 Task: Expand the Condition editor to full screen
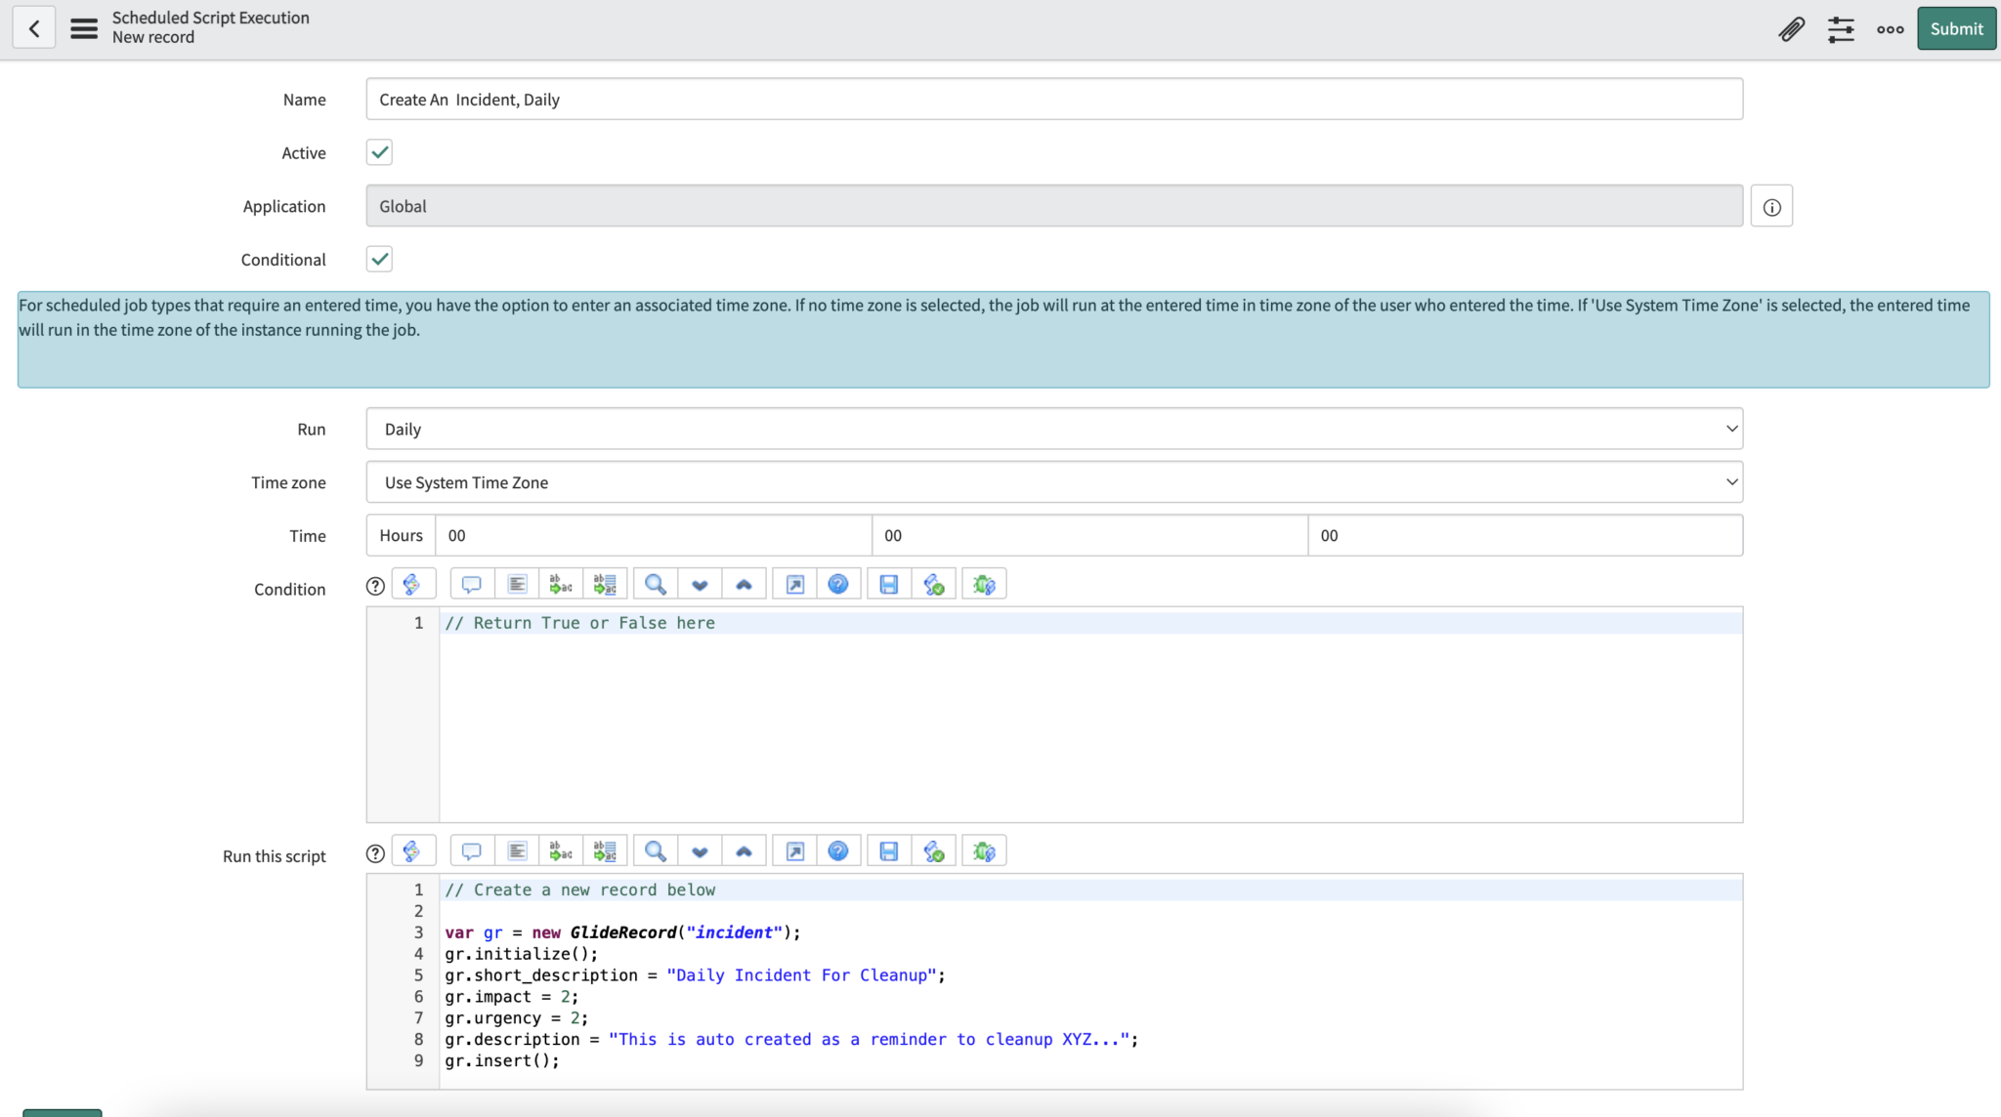[x=792, y=583]
